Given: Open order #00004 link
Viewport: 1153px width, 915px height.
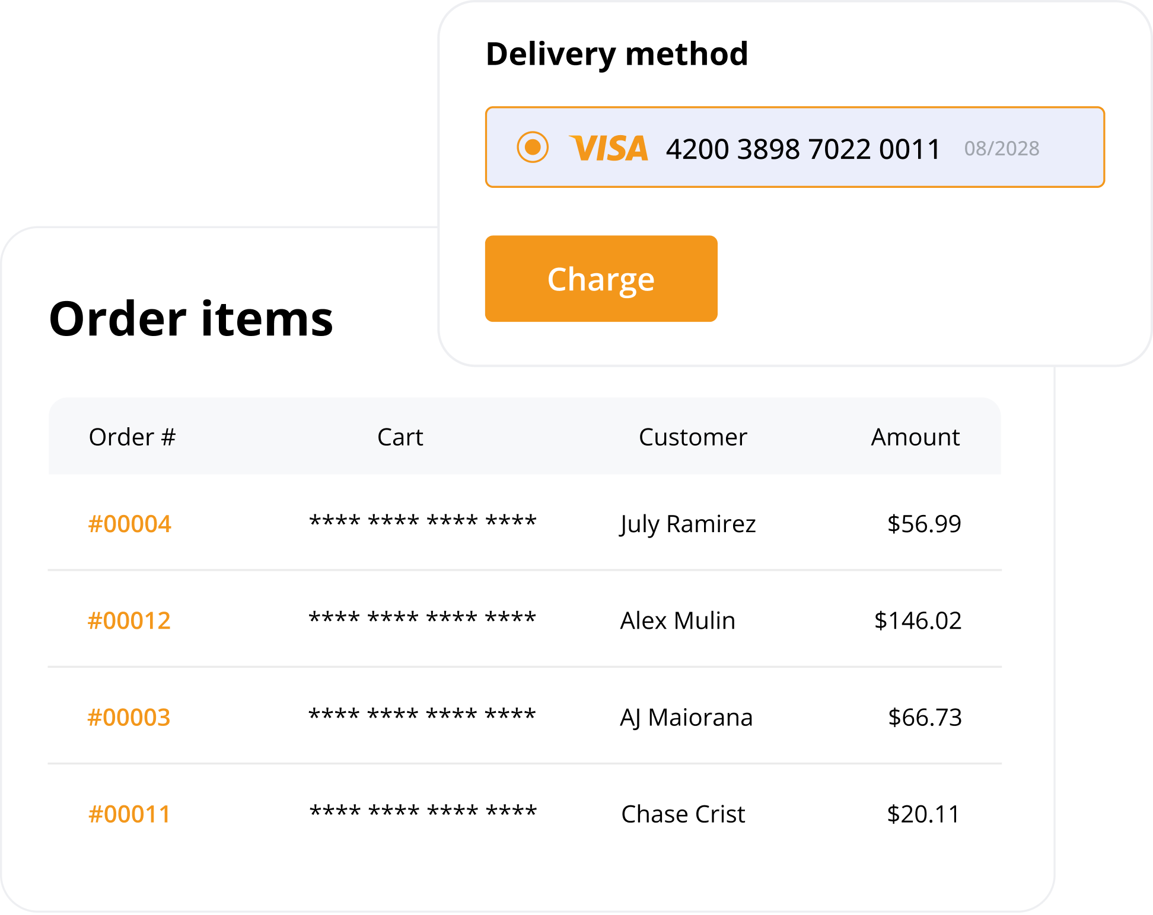Looking at the screenshot, I should point(129,524).
